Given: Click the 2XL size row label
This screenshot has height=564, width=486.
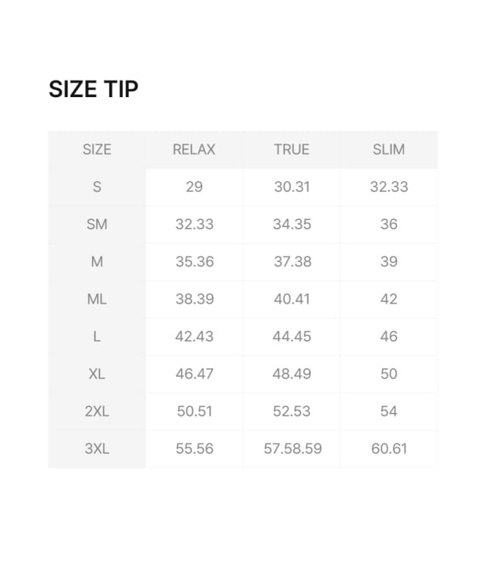Looking at the screenshot, I should pyautogui.click(x=96, y=411).
